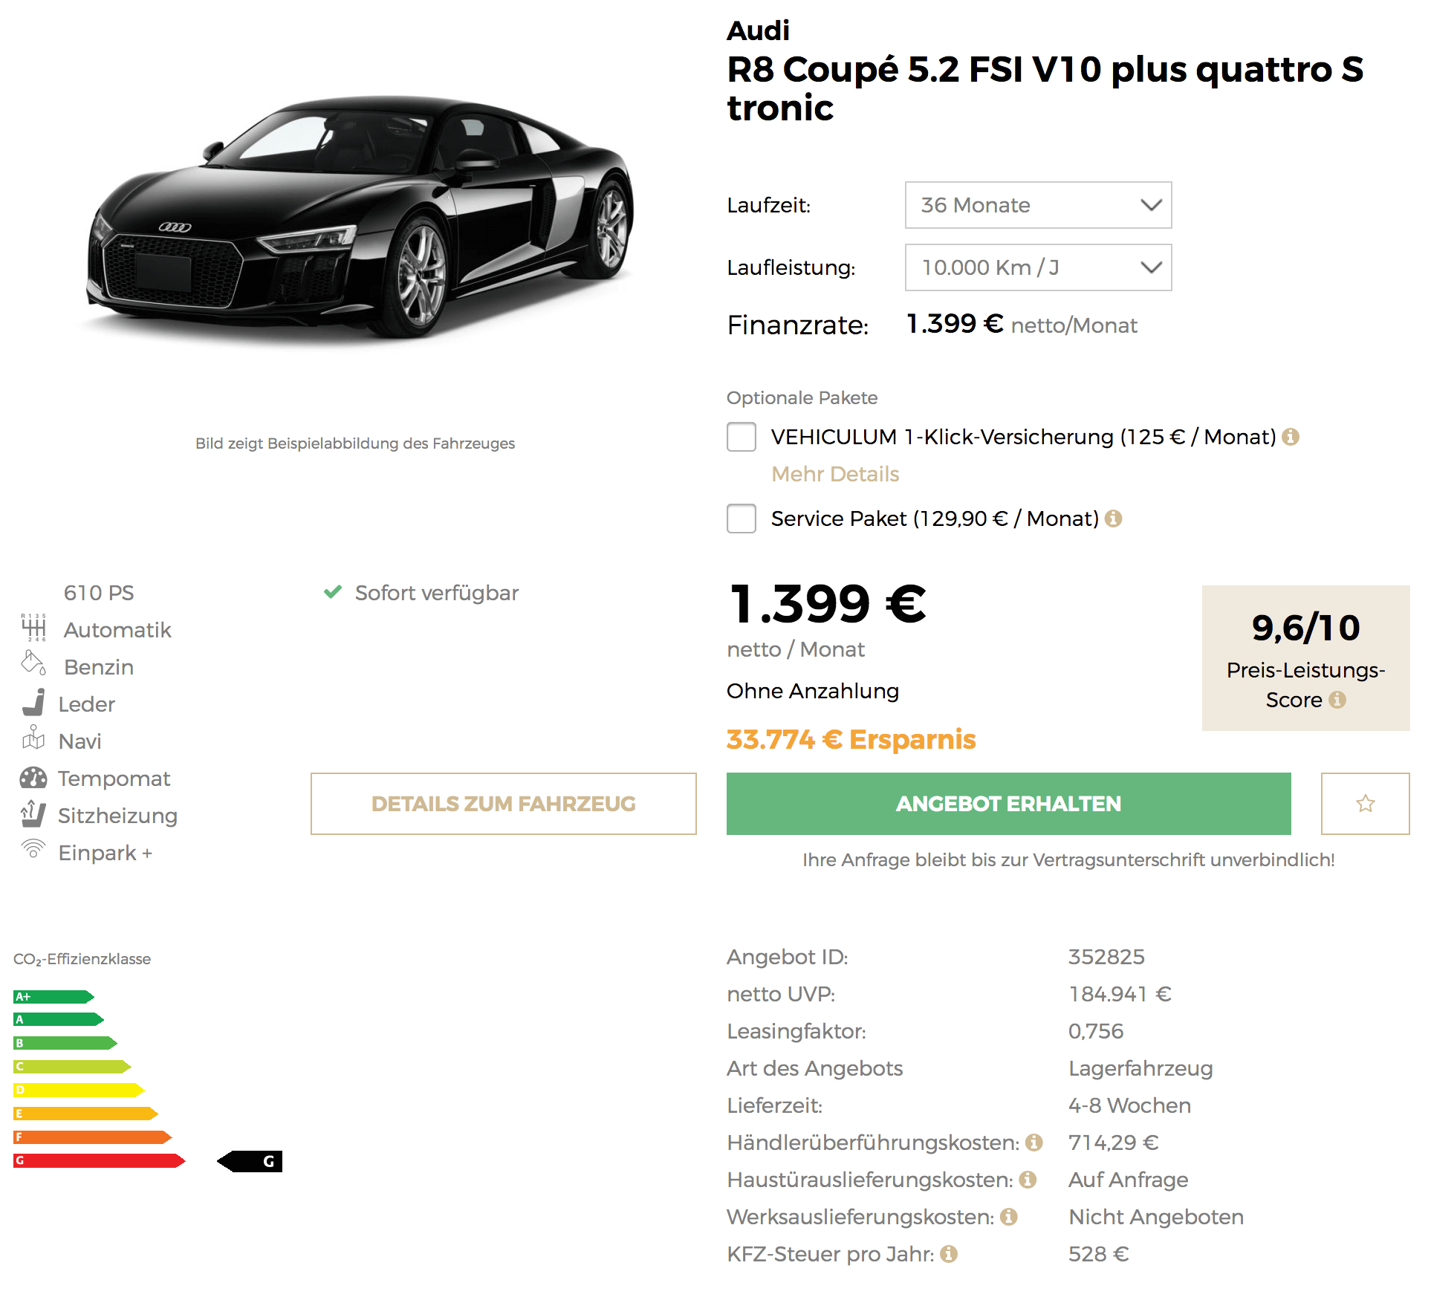The height and width of the screenshot is (1303, 1431).
Task: Open the Laufzeit 36 Monate dropdown
Action: tap(1038, 205)
